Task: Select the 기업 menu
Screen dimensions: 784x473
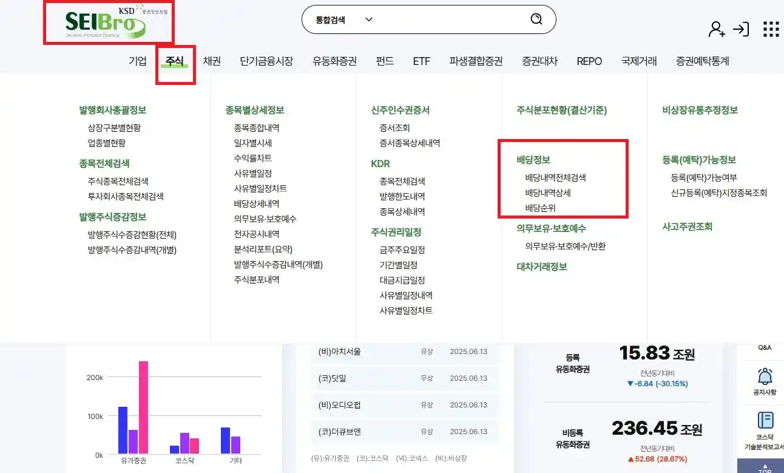Action: tap(138, 61)
